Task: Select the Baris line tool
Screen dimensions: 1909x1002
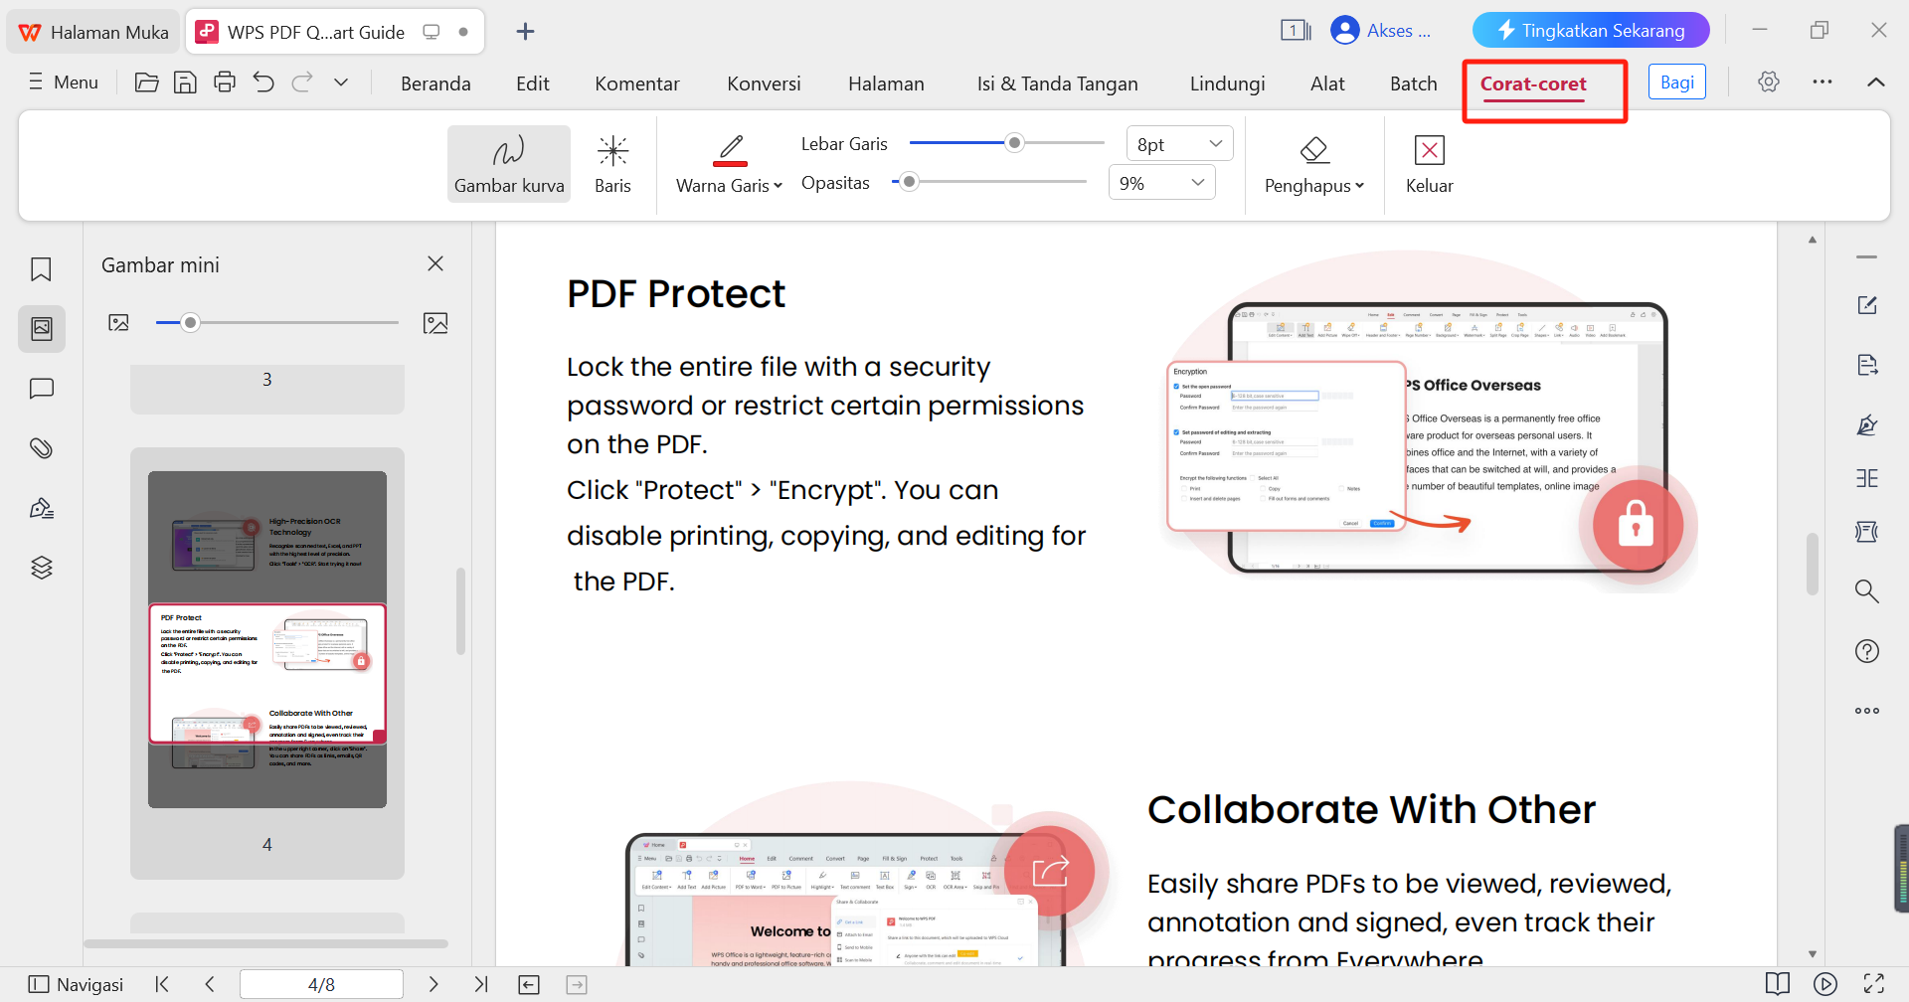Action: 612,162
